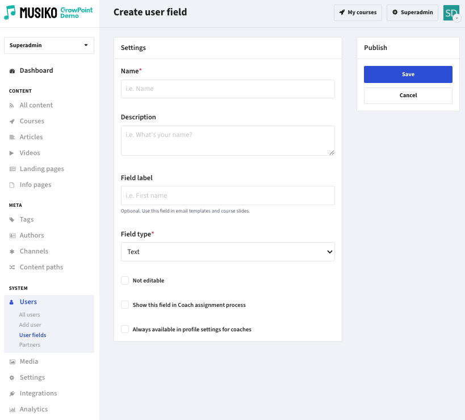Screen dimensions: 465x420
Task: Click the Dashboard gauge icon
Action: [12, 71]
